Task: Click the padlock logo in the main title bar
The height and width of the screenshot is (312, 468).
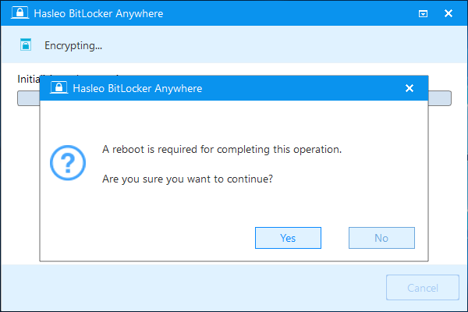Action: tap(20, 13)
